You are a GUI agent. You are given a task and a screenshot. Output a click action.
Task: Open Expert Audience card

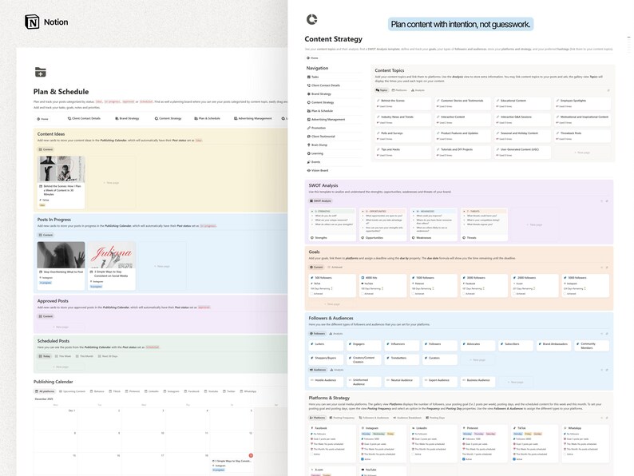click(x=440, y=382)
